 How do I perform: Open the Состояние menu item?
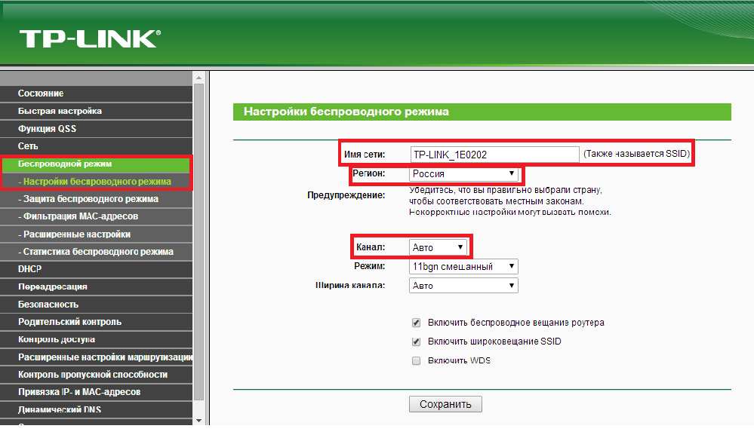[96, 93]
